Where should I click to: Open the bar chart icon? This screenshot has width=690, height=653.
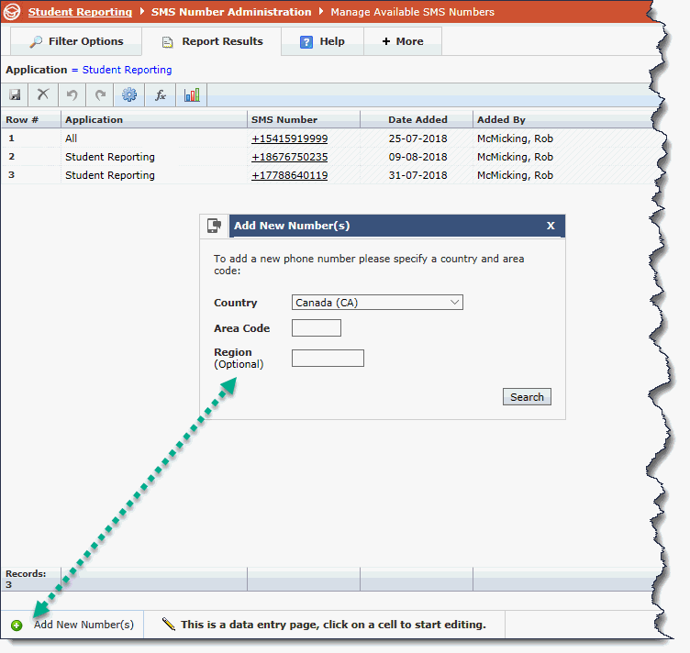pos(192,94)
